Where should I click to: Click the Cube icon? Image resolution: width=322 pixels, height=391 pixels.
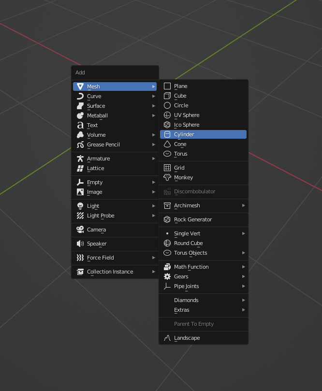(167, 96)
